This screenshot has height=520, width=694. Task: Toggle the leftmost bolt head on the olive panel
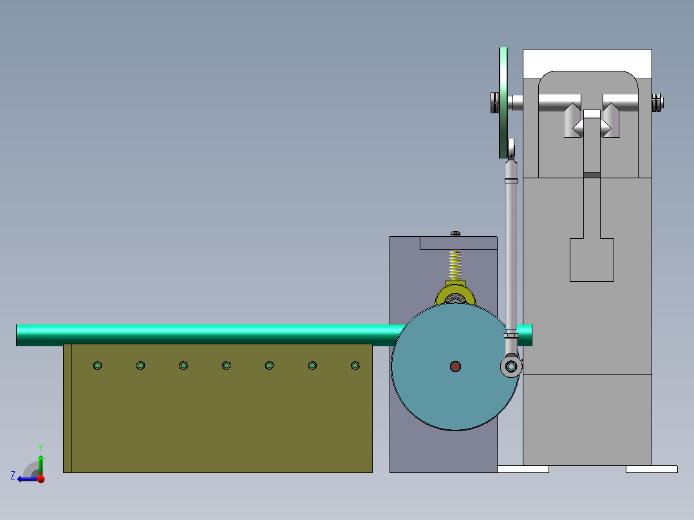pyautogui.click(x=97, y=365)
